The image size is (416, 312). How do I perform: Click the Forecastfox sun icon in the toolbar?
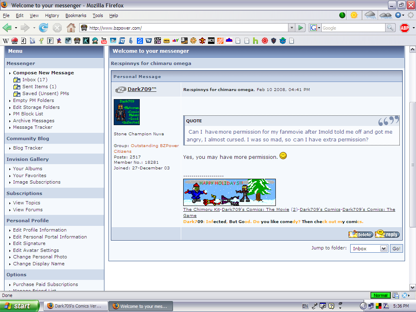tap(354, 15)
